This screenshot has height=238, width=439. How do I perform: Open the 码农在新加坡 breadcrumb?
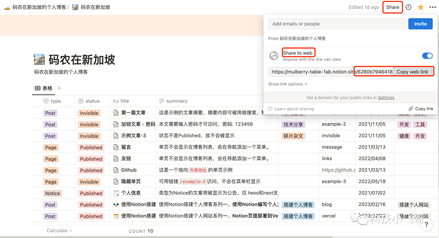(x=91, y=7)
